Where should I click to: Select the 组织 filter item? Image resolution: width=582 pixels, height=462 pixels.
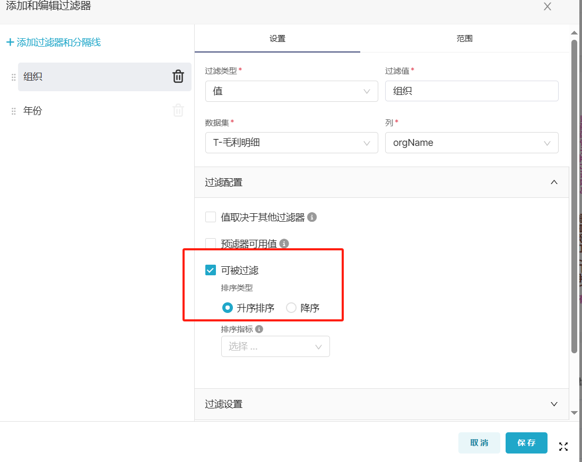point(105,77)
